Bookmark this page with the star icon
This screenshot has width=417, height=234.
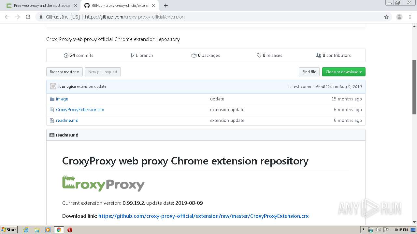tap(386, 17)
